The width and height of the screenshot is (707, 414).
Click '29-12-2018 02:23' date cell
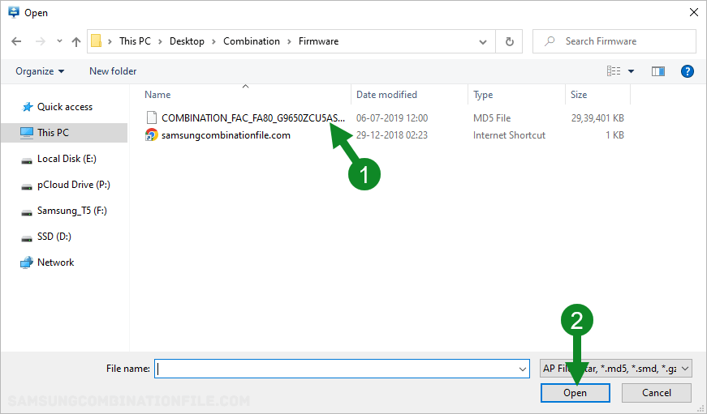(x=392, y=135)
